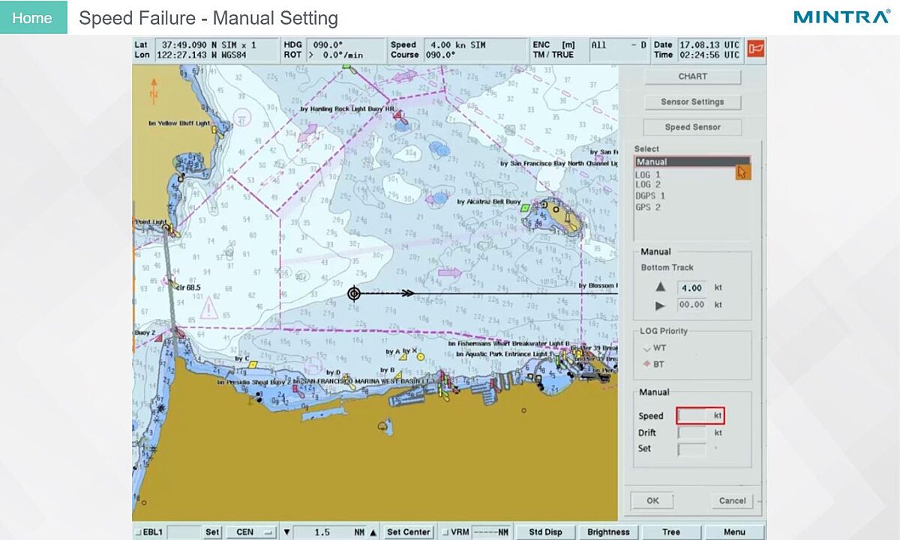Increase chart range with up arrow
This screenshot has width=900, height=540.
click(373, 533)
